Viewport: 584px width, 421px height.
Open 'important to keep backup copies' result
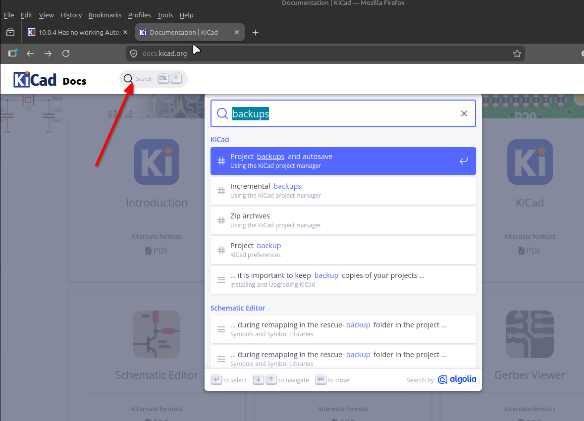coord(343,280)
